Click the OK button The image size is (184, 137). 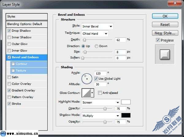[x=165, y=16]
